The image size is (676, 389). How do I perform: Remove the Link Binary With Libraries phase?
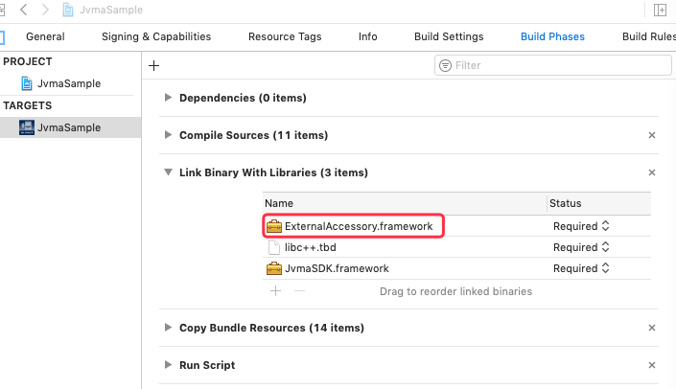tap(652, 173)
